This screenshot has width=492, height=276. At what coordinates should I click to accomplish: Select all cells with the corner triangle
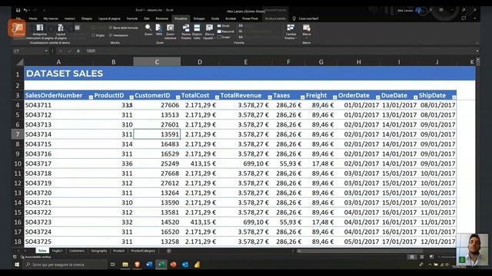tap(19, 61)
